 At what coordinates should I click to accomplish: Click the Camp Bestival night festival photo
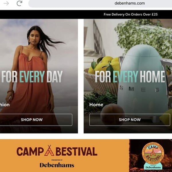click(x=150, y=156)
